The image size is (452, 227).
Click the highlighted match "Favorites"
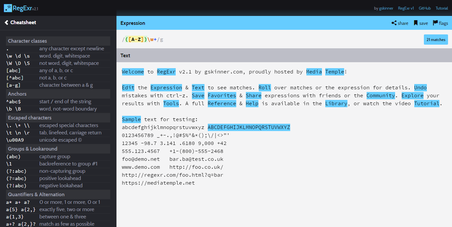(x=222, y=96)
